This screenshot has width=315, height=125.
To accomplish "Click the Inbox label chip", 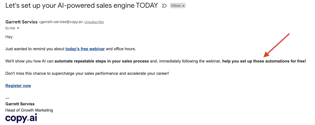I will (176, 6).
